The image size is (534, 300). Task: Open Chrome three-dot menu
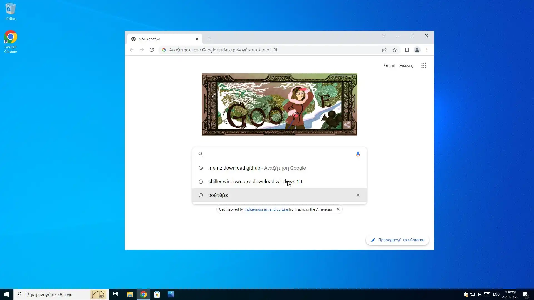[427, 50]
